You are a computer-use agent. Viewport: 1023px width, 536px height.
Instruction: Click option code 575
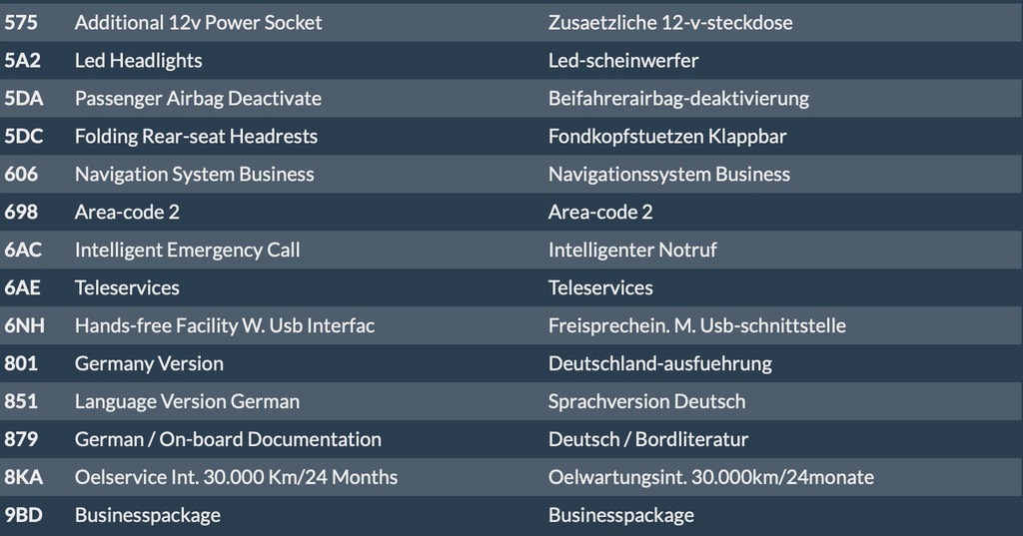(21, 22)
